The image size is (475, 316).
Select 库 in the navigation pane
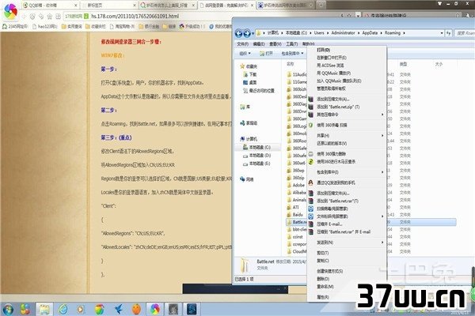click(x=245, y=107)
